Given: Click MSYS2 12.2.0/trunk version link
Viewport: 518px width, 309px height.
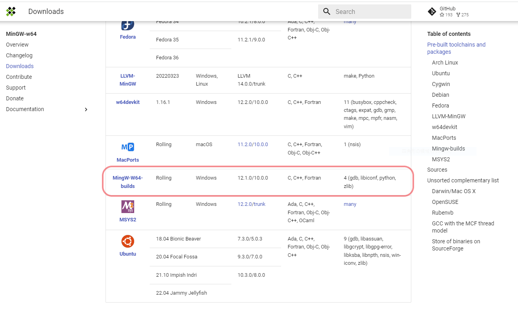Looking at the screenshot, I should click(252, 204).
